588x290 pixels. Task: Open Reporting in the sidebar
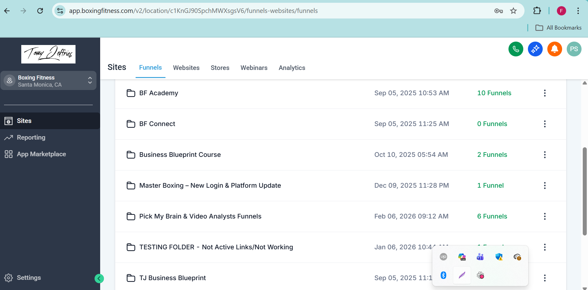31,137
